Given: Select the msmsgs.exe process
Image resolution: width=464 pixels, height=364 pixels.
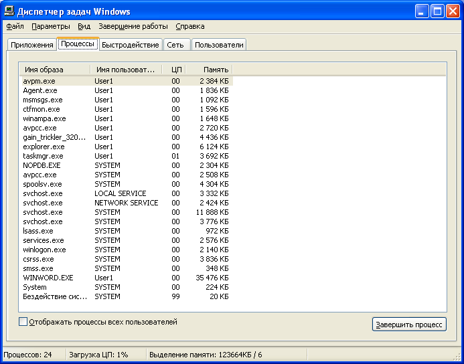Looking at the screenshot, I should click(x=127, y=100).
